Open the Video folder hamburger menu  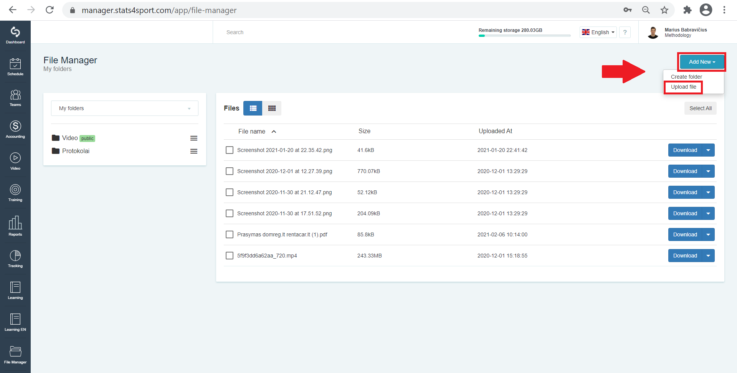(194, 138)
